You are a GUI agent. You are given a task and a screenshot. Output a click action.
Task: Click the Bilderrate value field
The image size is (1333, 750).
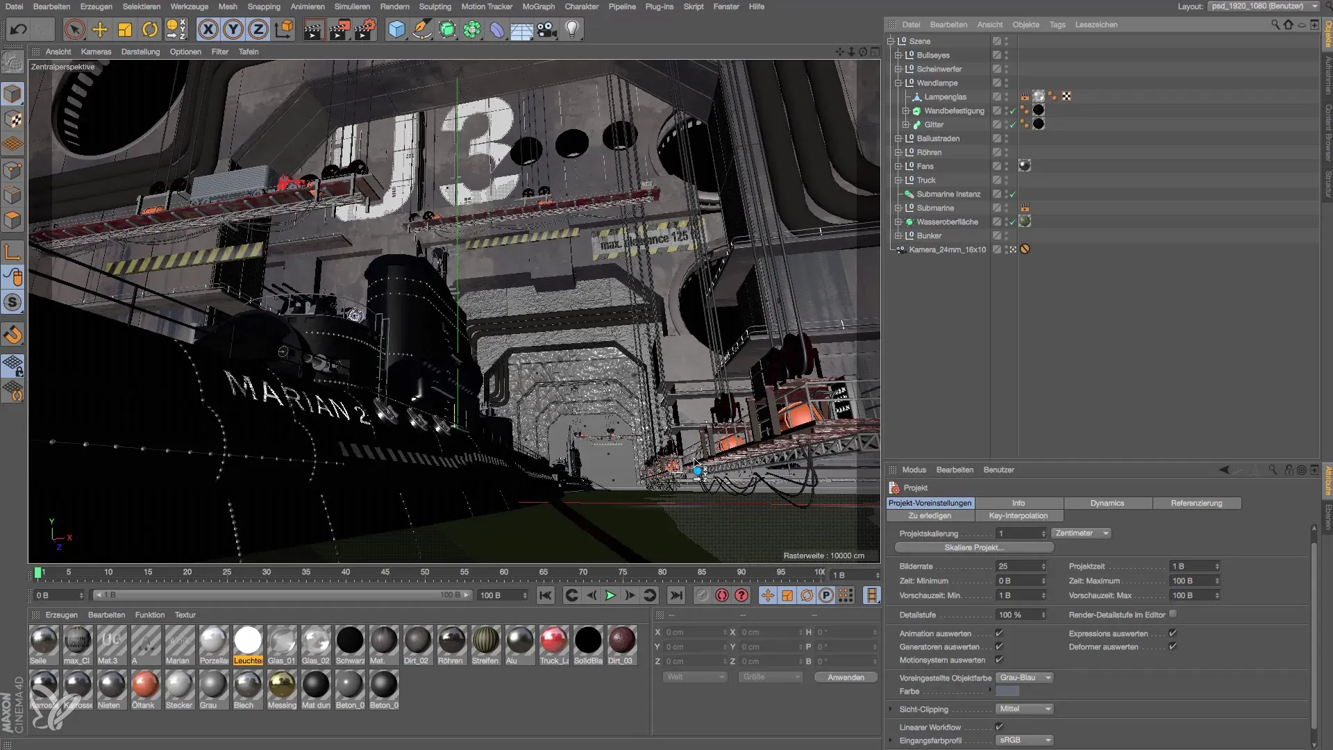pos(1021,567)
